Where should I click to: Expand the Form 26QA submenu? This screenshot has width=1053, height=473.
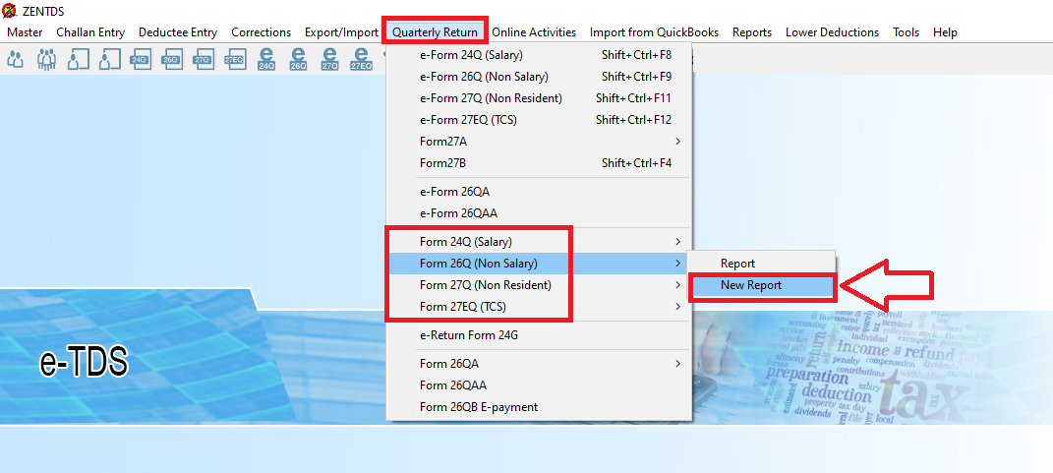(539, 364)
